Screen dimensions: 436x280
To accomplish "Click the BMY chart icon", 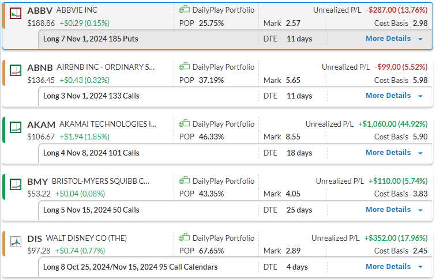I will pos(16,183).
